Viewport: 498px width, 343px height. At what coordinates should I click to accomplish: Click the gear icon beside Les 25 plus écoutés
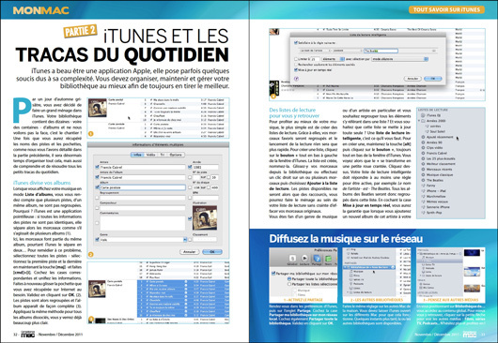pos(423,158)
